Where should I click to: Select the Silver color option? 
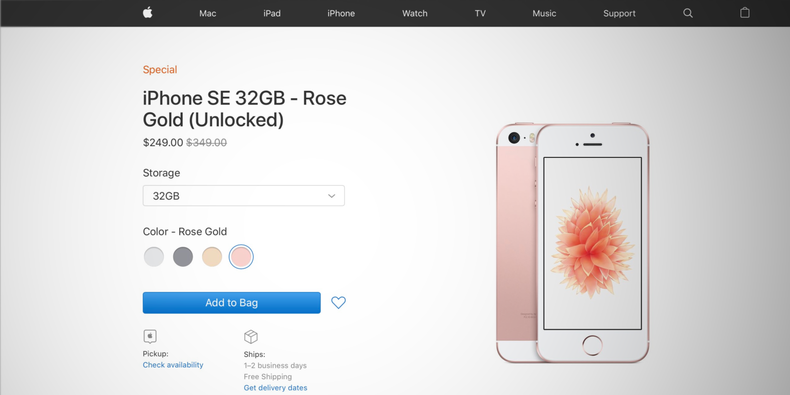click(x=154, y=257)
